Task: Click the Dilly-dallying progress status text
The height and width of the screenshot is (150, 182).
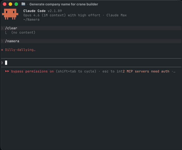Action: 20,50
